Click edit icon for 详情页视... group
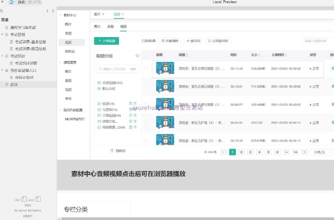 tap(135, 121)
